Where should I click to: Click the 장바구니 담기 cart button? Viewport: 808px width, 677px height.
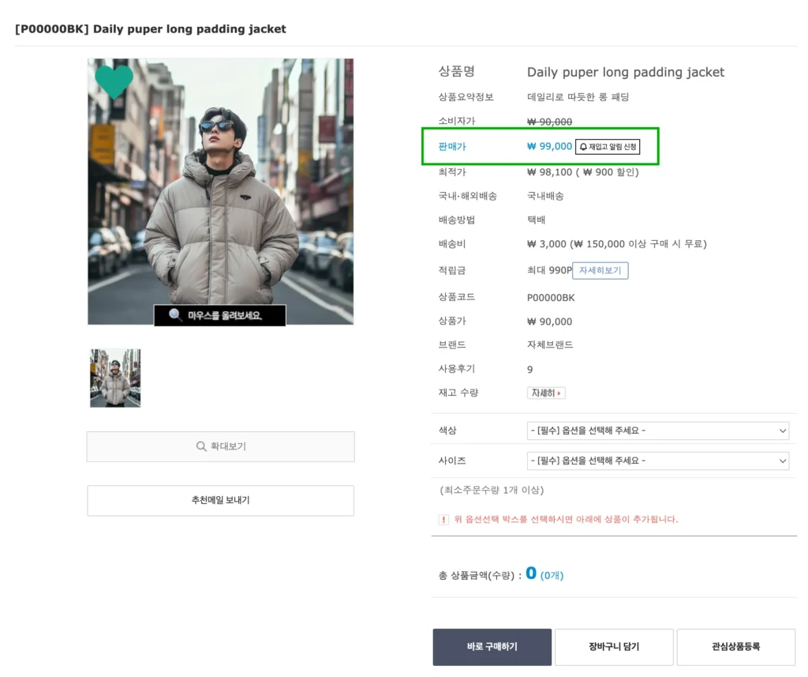(615, 646)
